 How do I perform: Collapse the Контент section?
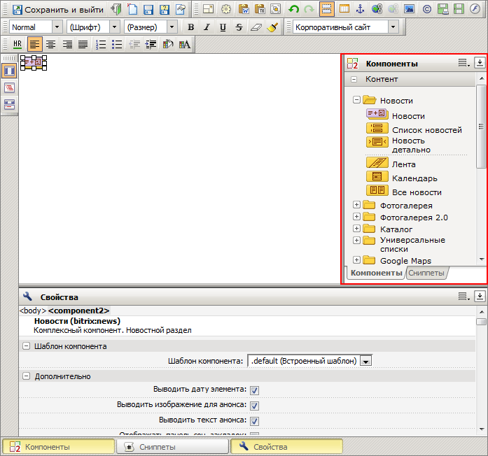[354, 79]
